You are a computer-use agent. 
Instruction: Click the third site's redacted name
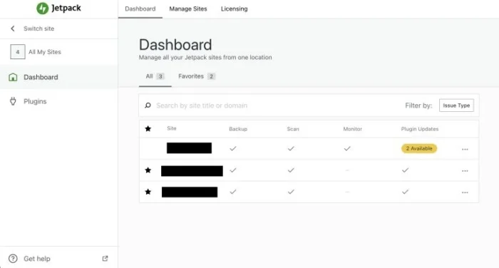190,192
